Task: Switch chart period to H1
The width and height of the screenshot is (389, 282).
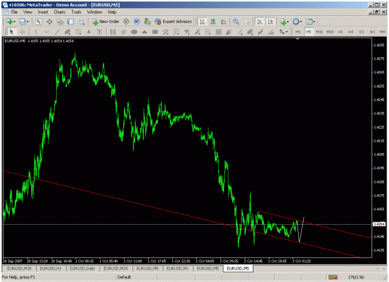Action: click(340, 32)
